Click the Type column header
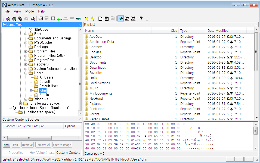This screenshot has height=163, width=260. coord(192,31)
